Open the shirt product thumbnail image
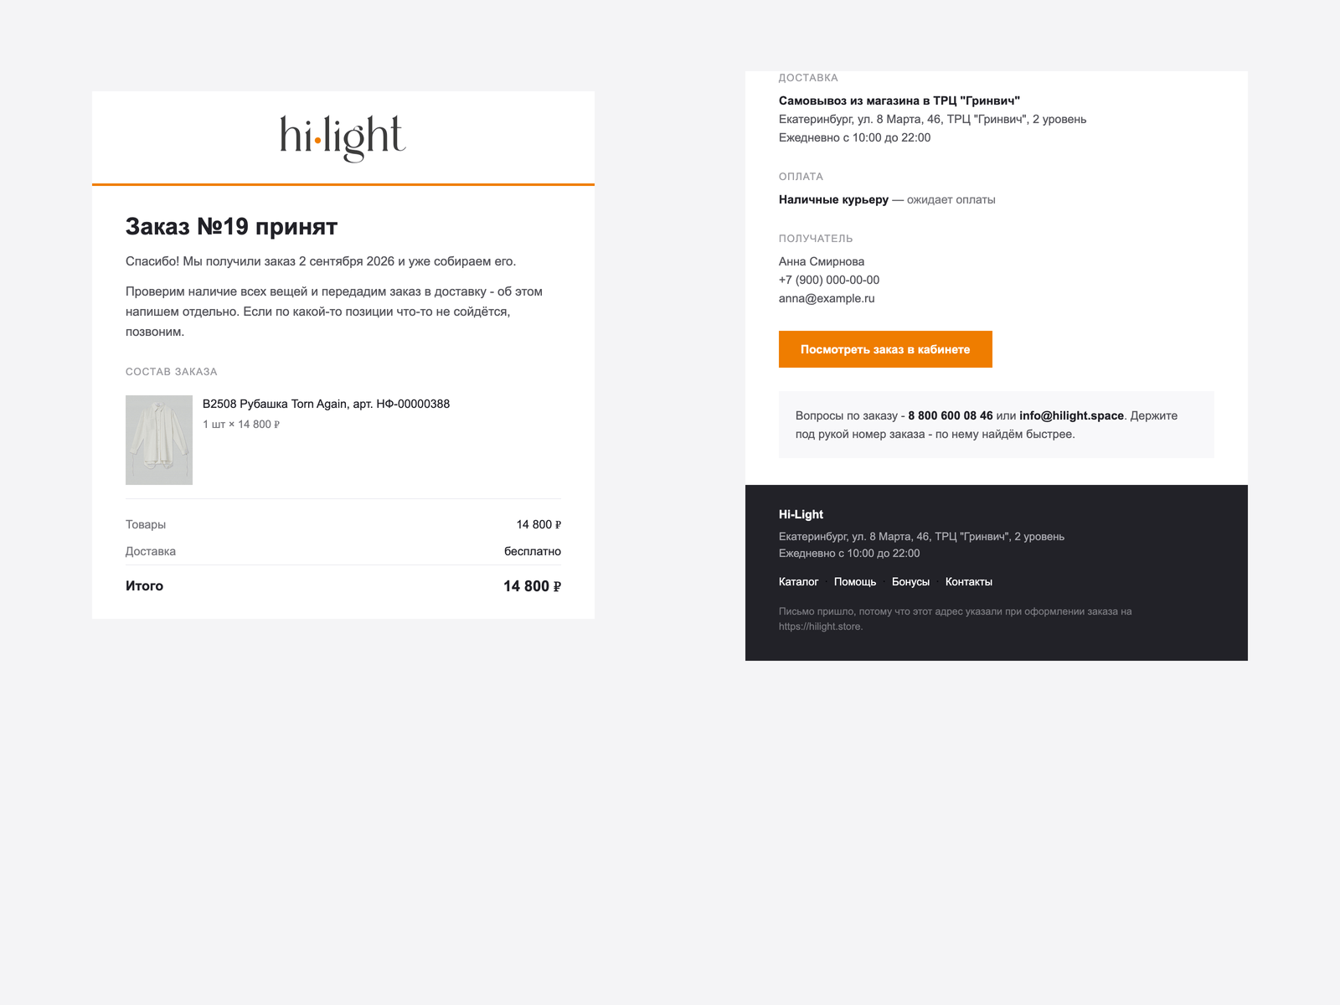Screen dimensions: 1340x1005 (x=159, y=440)
